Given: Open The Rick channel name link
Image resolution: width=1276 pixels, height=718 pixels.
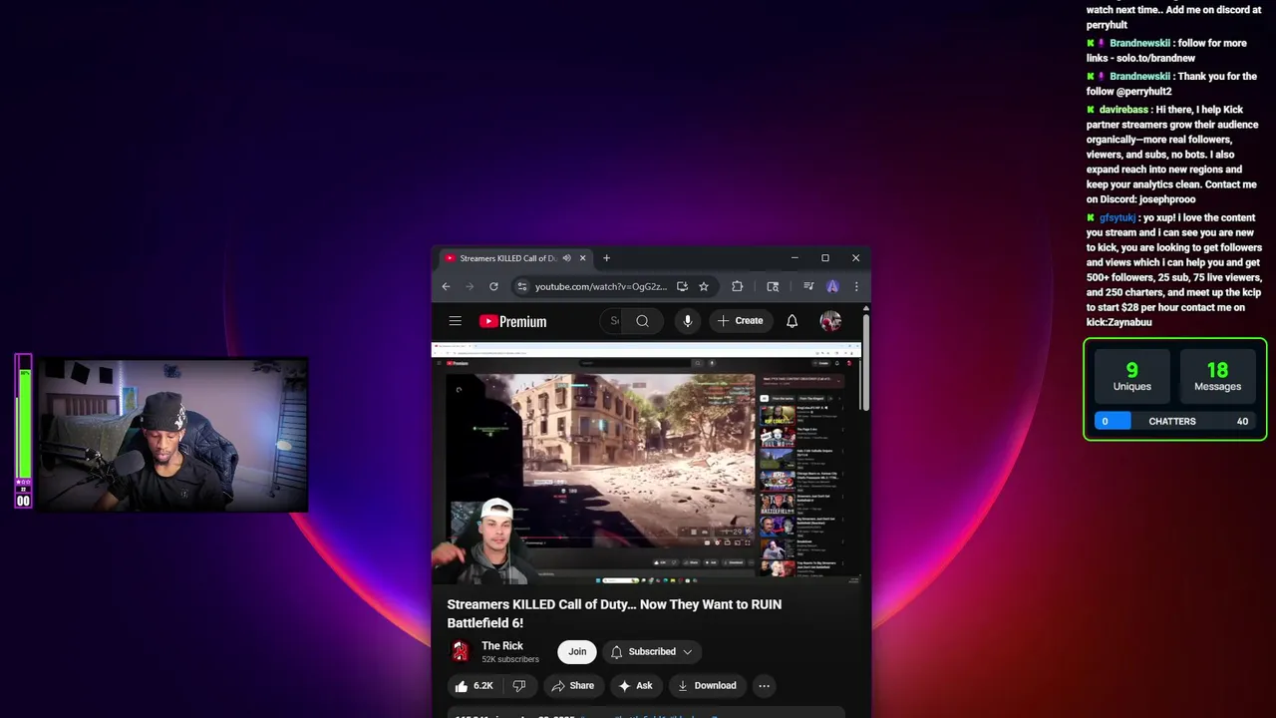Looking at the screenshot, I should pos(502,646).
